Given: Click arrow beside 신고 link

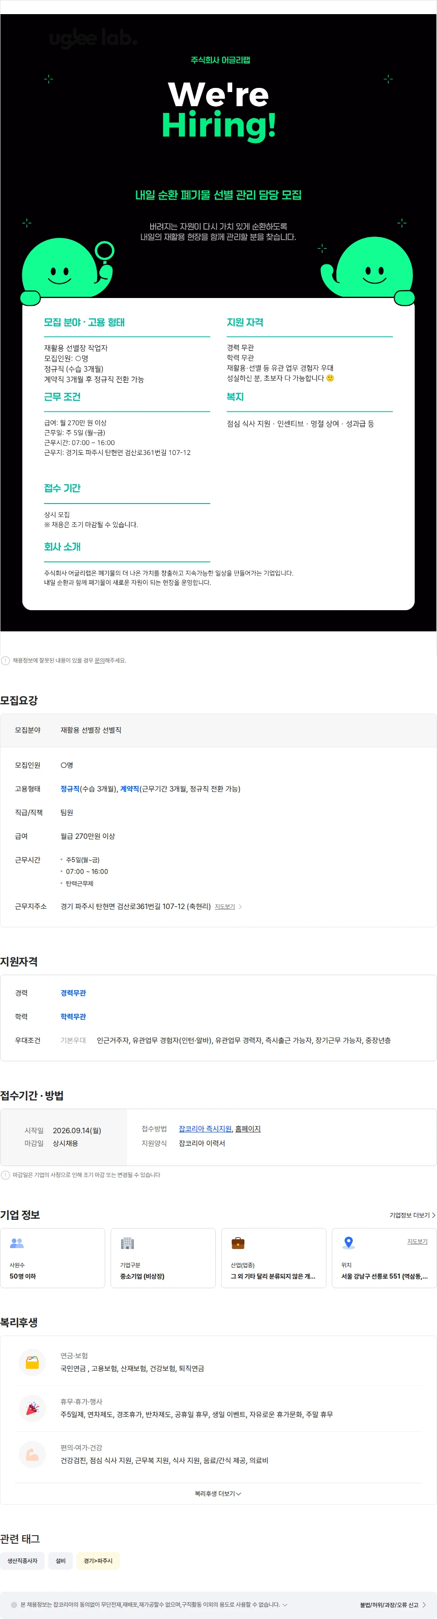Looking at the screenshot, I should 424,1604.
